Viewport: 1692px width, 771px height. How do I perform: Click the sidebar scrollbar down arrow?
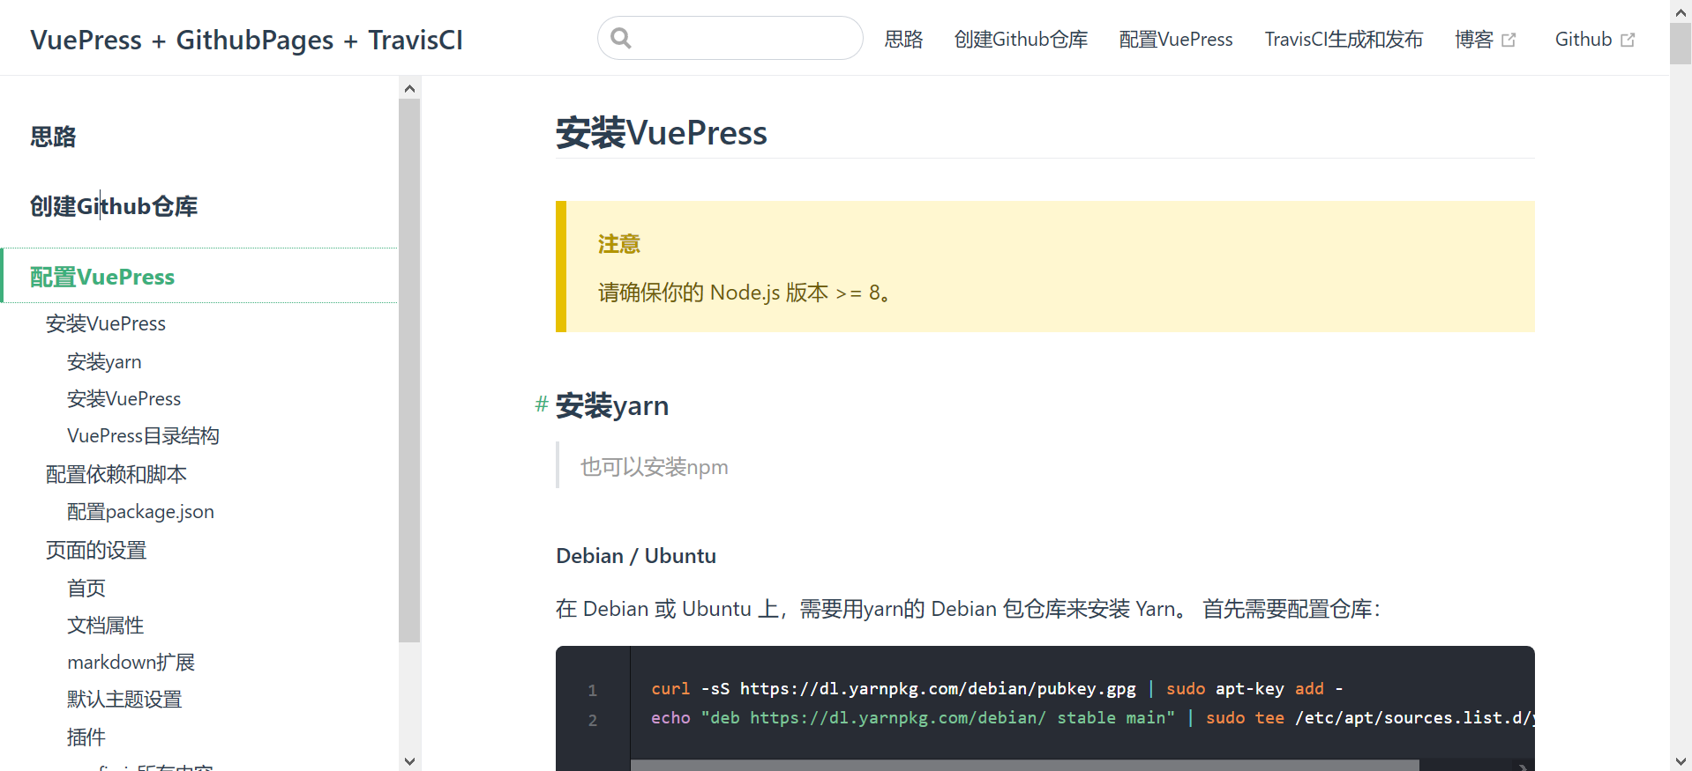pos(409,761)
